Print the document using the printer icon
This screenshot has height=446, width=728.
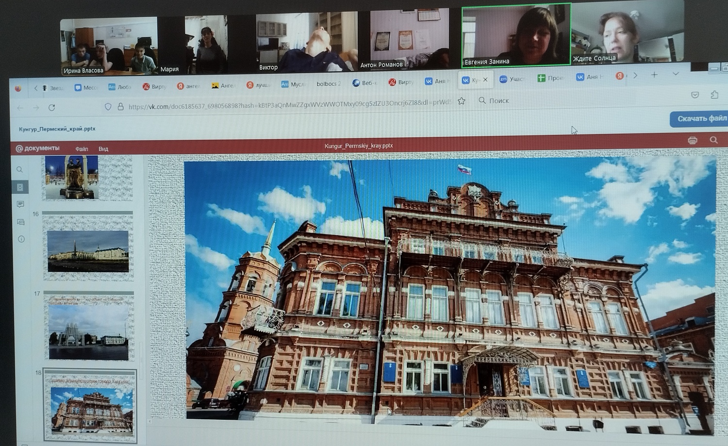693,140
